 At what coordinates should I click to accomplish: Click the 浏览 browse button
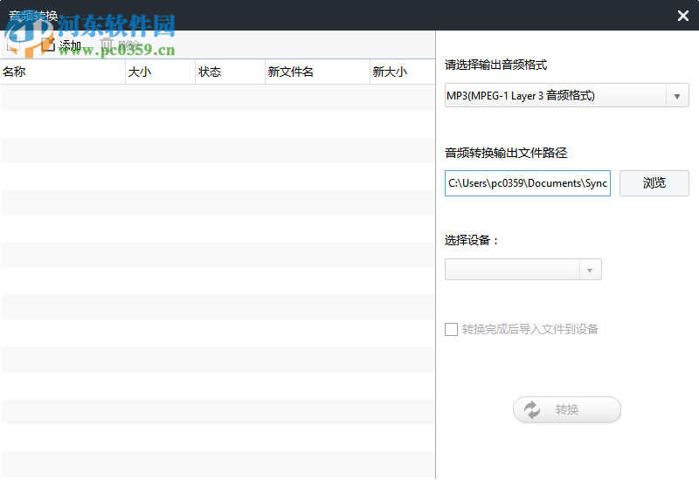pos(654,183)
